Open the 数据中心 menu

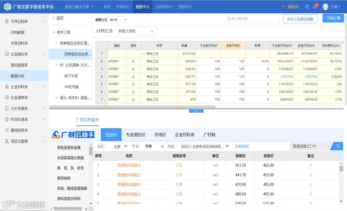pyautogui.click(x=142, y=7)
